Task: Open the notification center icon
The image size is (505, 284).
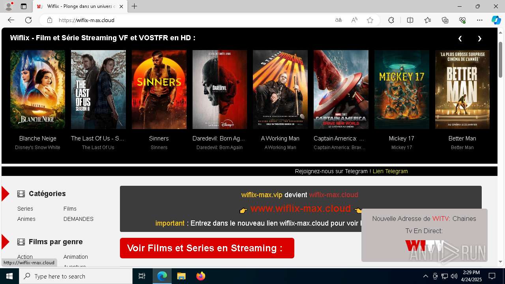Action: 492,276
